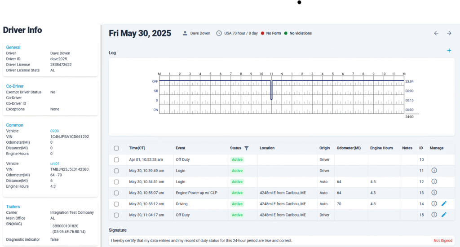The height and width of the screenshot is (247, 460).
Task: Open info for the 10:54:51 Login event
Action: 434,182
